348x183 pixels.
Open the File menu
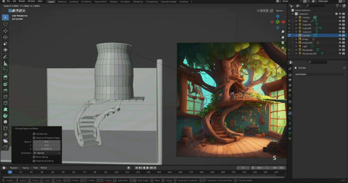[8, 1]
